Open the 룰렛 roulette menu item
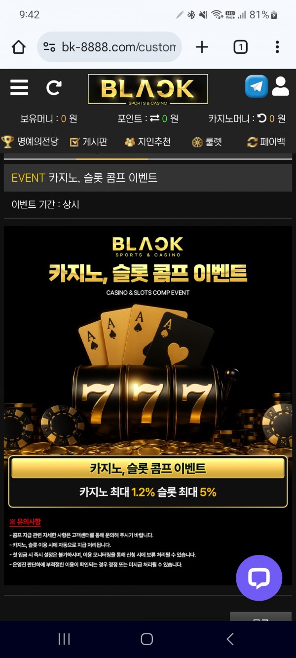This screenshot has width=296, height=658. click(207, 142)
